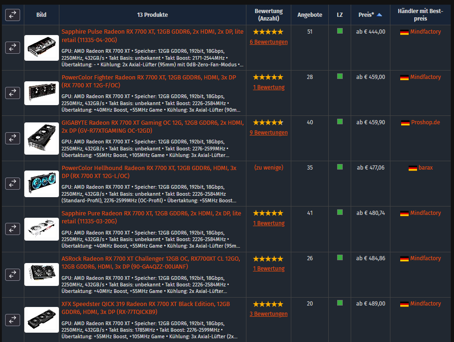Open PowerColor Fighter Radeon RX 7700 XT product
The image size is (454, 342).
click(x=149, y=81)
